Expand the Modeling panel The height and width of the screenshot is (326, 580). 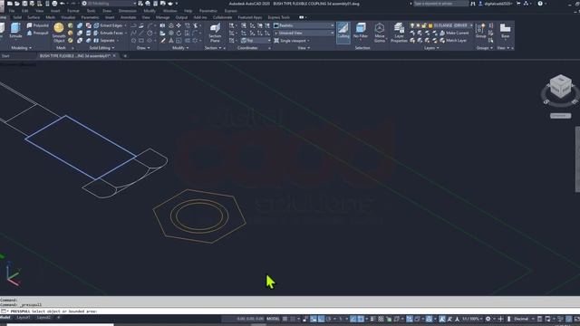point(21,48)
